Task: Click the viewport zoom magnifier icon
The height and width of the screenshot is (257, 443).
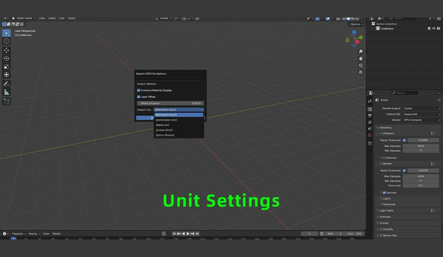Action: [360, 51]
